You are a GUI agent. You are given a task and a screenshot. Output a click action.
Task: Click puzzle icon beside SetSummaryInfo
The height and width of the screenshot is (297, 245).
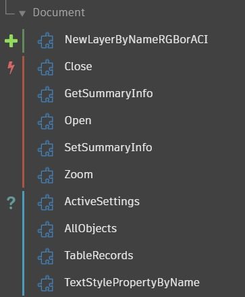coord(46,148)
